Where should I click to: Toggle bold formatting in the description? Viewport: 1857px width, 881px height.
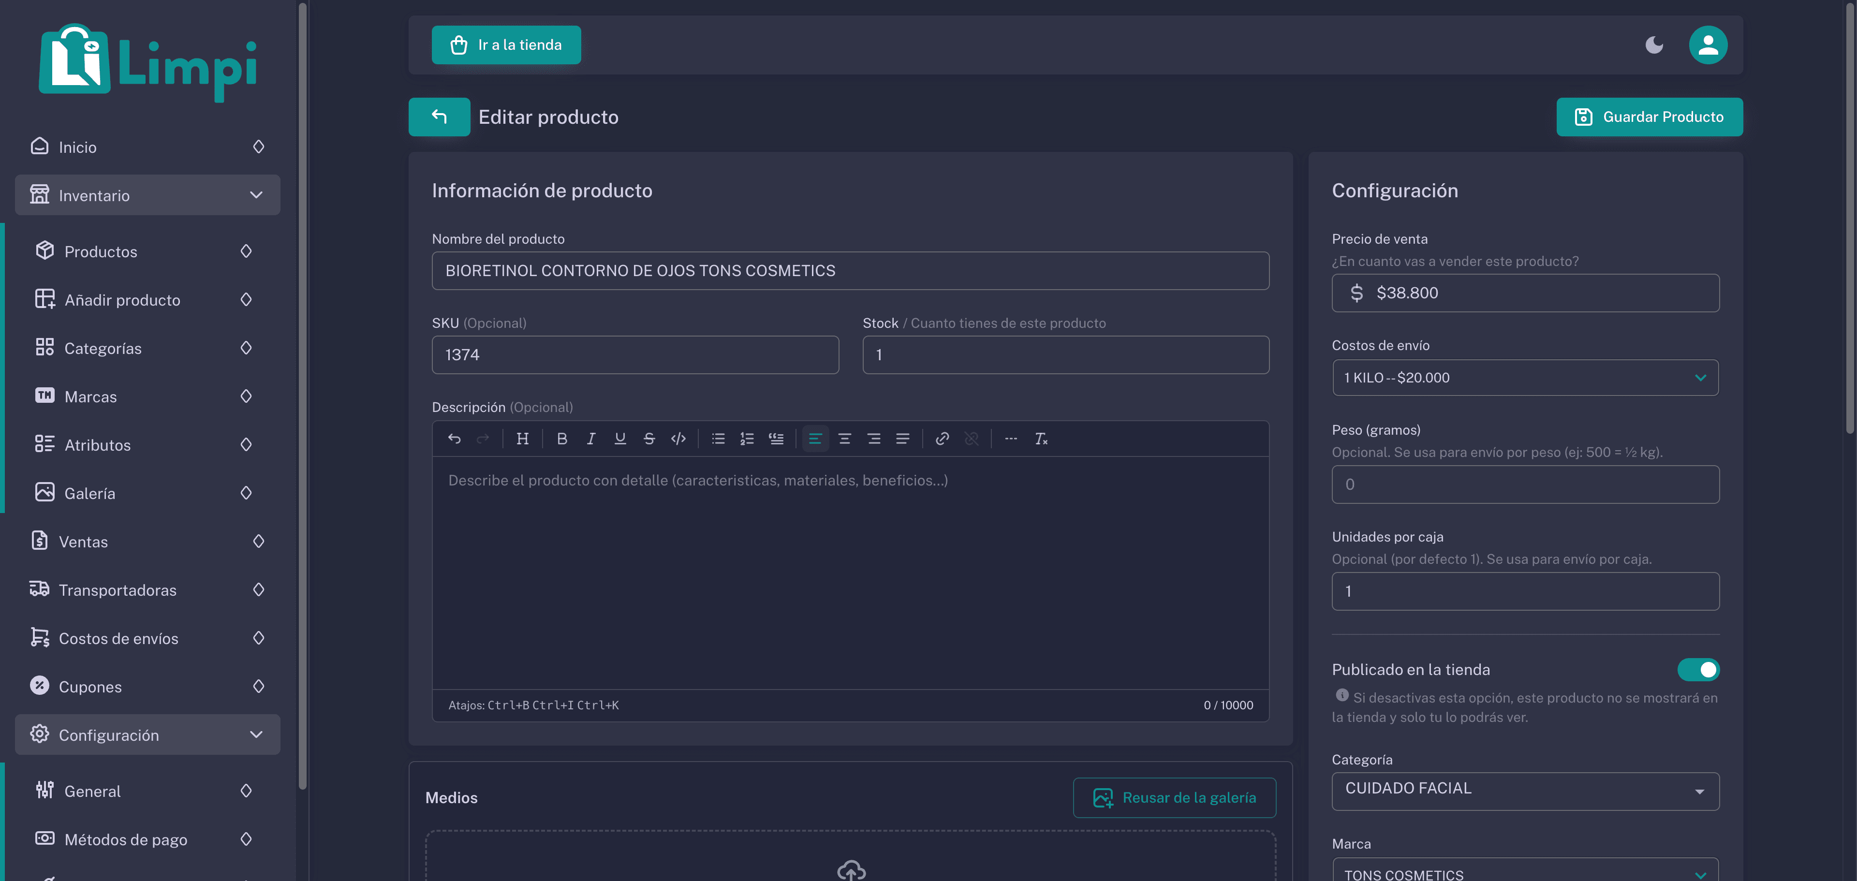point(562,439)
